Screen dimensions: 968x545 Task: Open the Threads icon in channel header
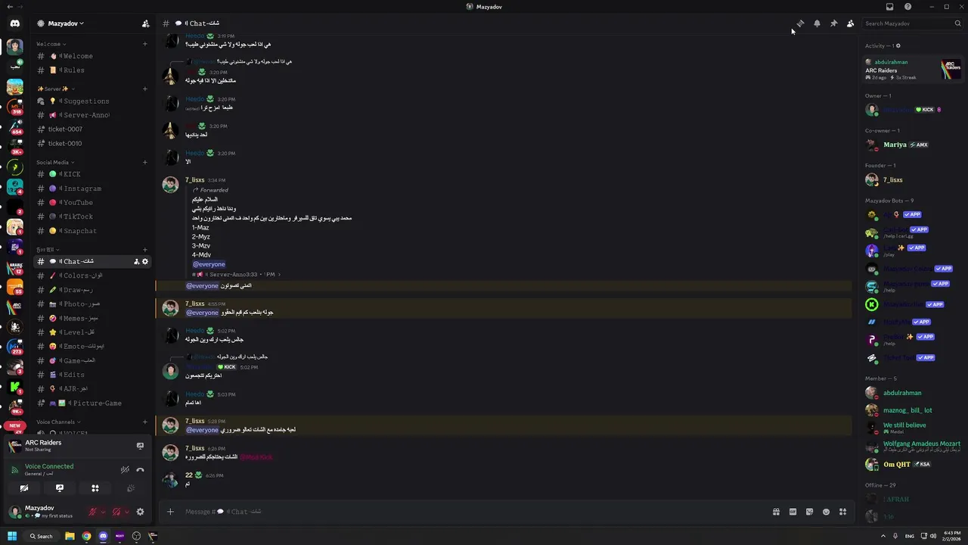[800, 23]
